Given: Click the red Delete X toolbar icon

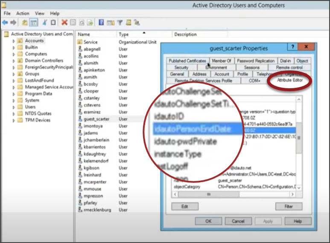Looking at the screenshot, I should coord(64,22).
